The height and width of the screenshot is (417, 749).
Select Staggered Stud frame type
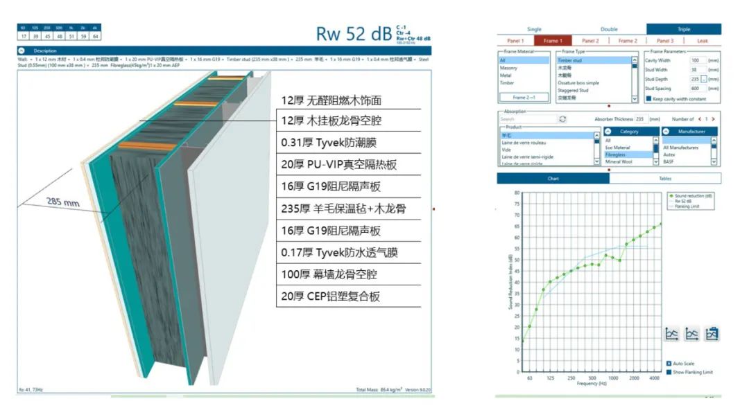click(x=574, y=90)
